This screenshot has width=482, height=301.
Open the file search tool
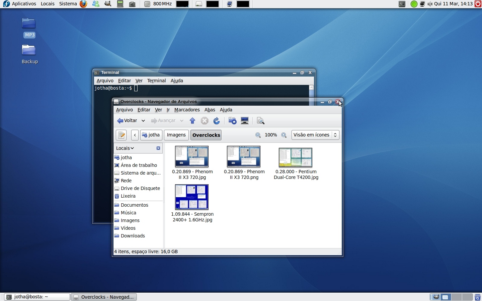click(261, 121)
